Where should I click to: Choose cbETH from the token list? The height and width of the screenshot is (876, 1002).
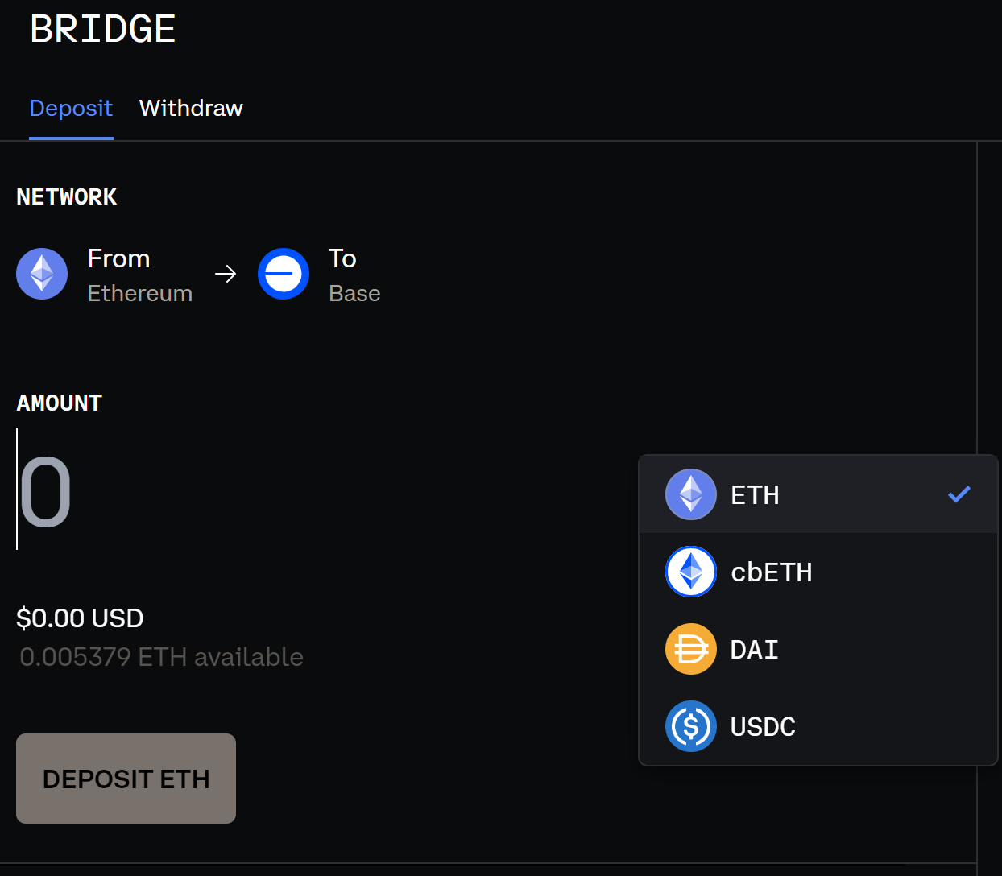point(771,572)
